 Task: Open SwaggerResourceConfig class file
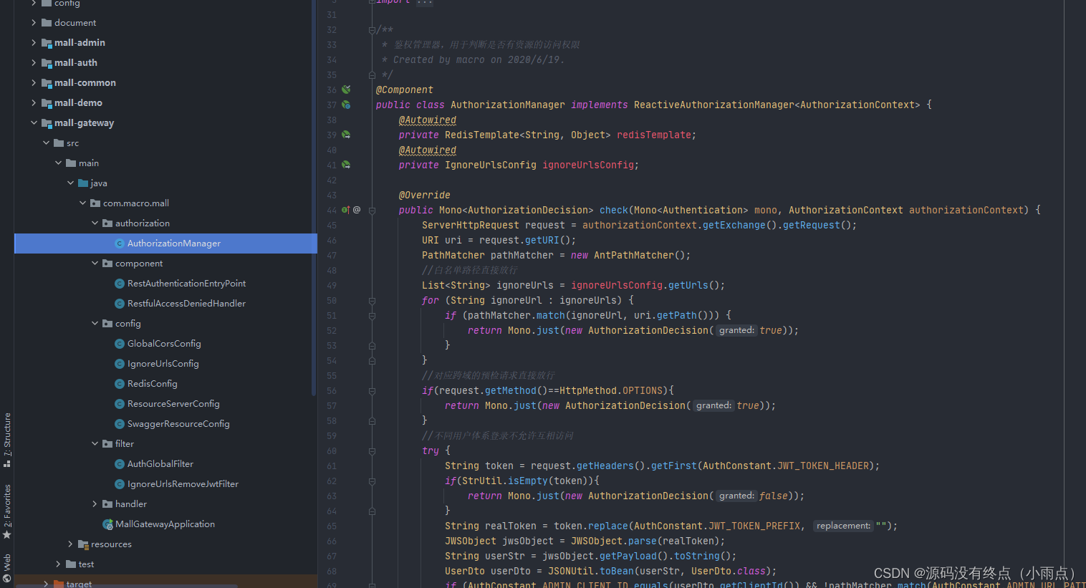pyautogui.click(x=178, y=424)
